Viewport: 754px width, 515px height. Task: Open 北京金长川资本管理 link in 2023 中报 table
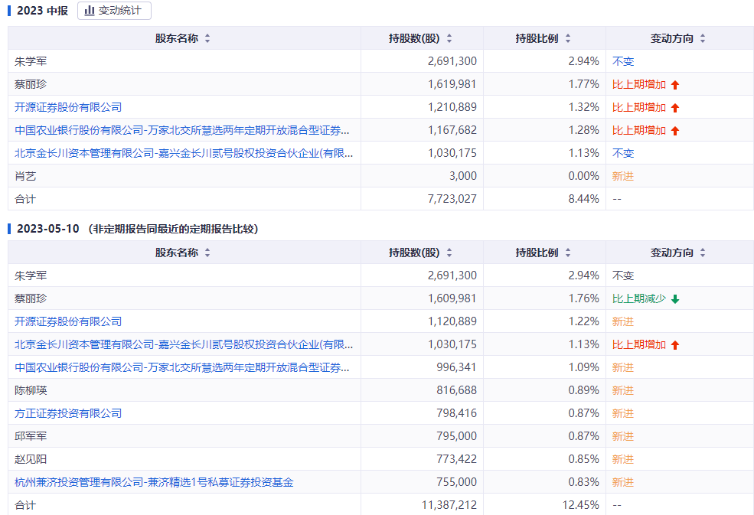184,153
